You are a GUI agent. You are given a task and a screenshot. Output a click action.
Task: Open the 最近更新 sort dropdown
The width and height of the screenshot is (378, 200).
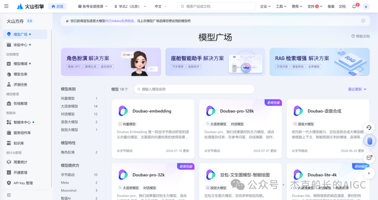[x=357, y=89]
